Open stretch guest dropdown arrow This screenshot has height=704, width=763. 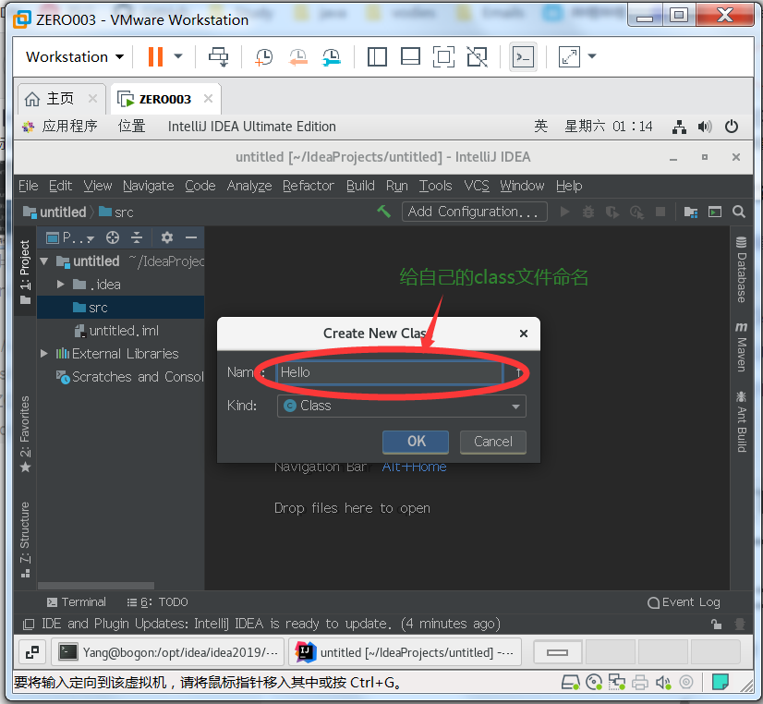tap(592, 56)
